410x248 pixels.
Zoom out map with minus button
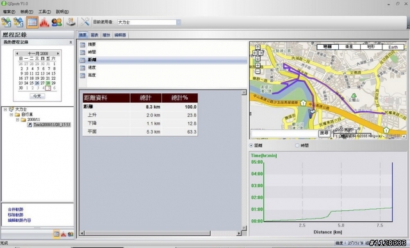coord(258,71)
